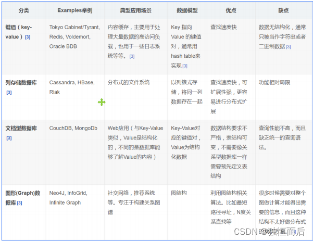Select the 'CouchDB, MongoDb' text
The height and width of the screenshot is (241, 313).
pos(73,128)
